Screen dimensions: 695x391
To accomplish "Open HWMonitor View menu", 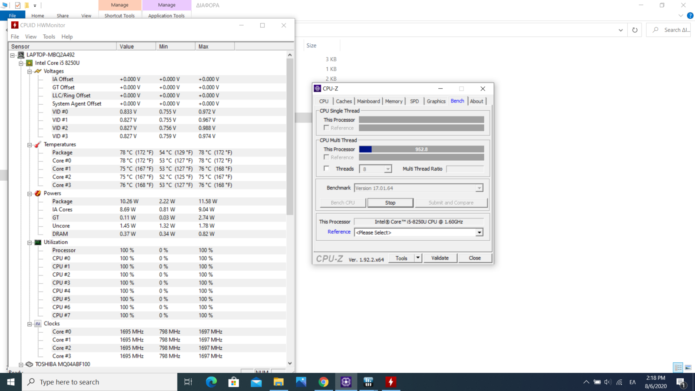I will (x=31, y=36).
